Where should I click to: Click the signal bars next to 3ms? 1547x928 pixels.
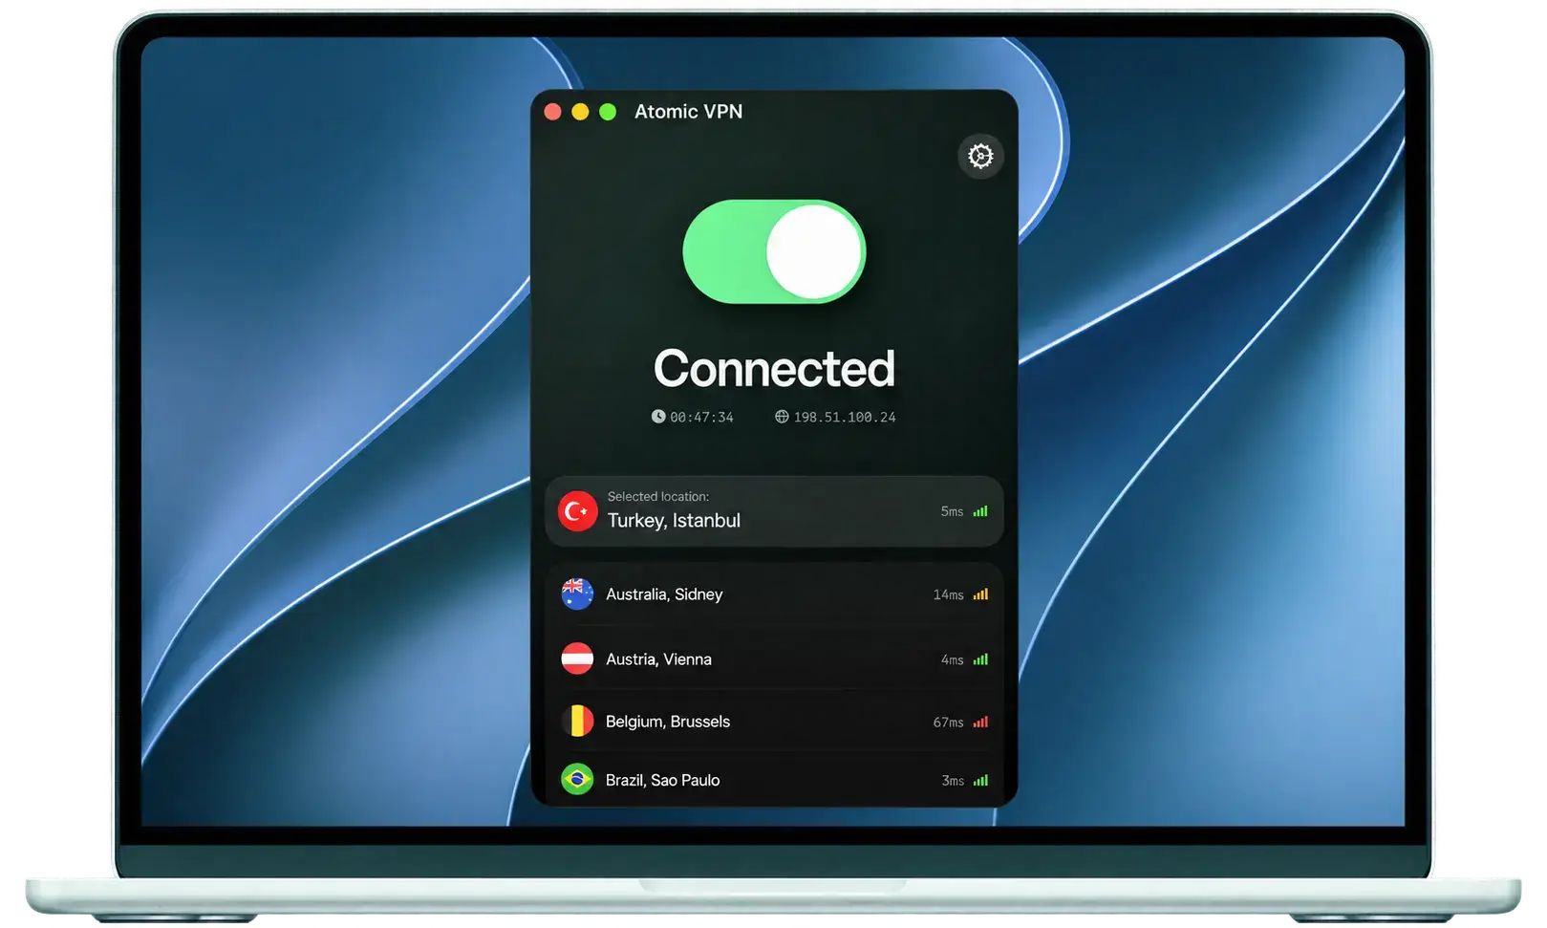coord(980,781)
